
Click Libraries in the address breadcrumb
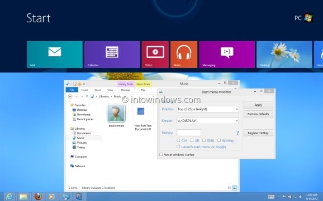tap(103, 96)
